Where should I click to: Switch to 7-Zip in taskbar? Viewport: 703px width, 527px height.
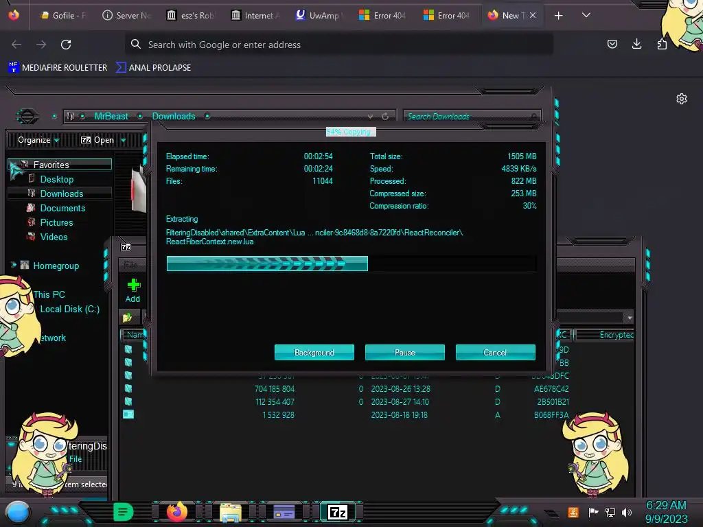click(x=338, y=512)
